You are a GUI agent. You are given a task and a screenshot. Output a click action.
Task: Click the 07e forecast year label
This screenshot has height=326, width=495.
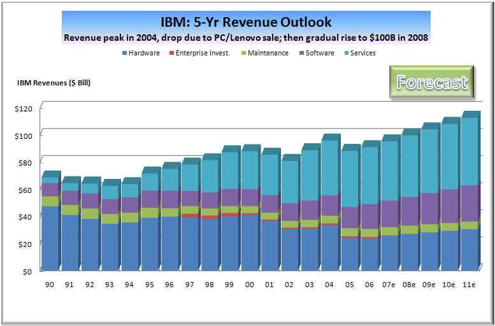[390, 284]
